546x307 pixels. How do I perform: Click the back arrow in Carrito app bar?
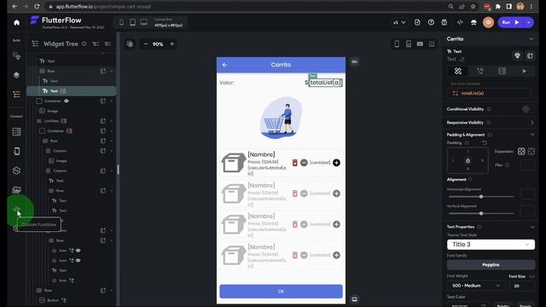[x=225, y=65]
